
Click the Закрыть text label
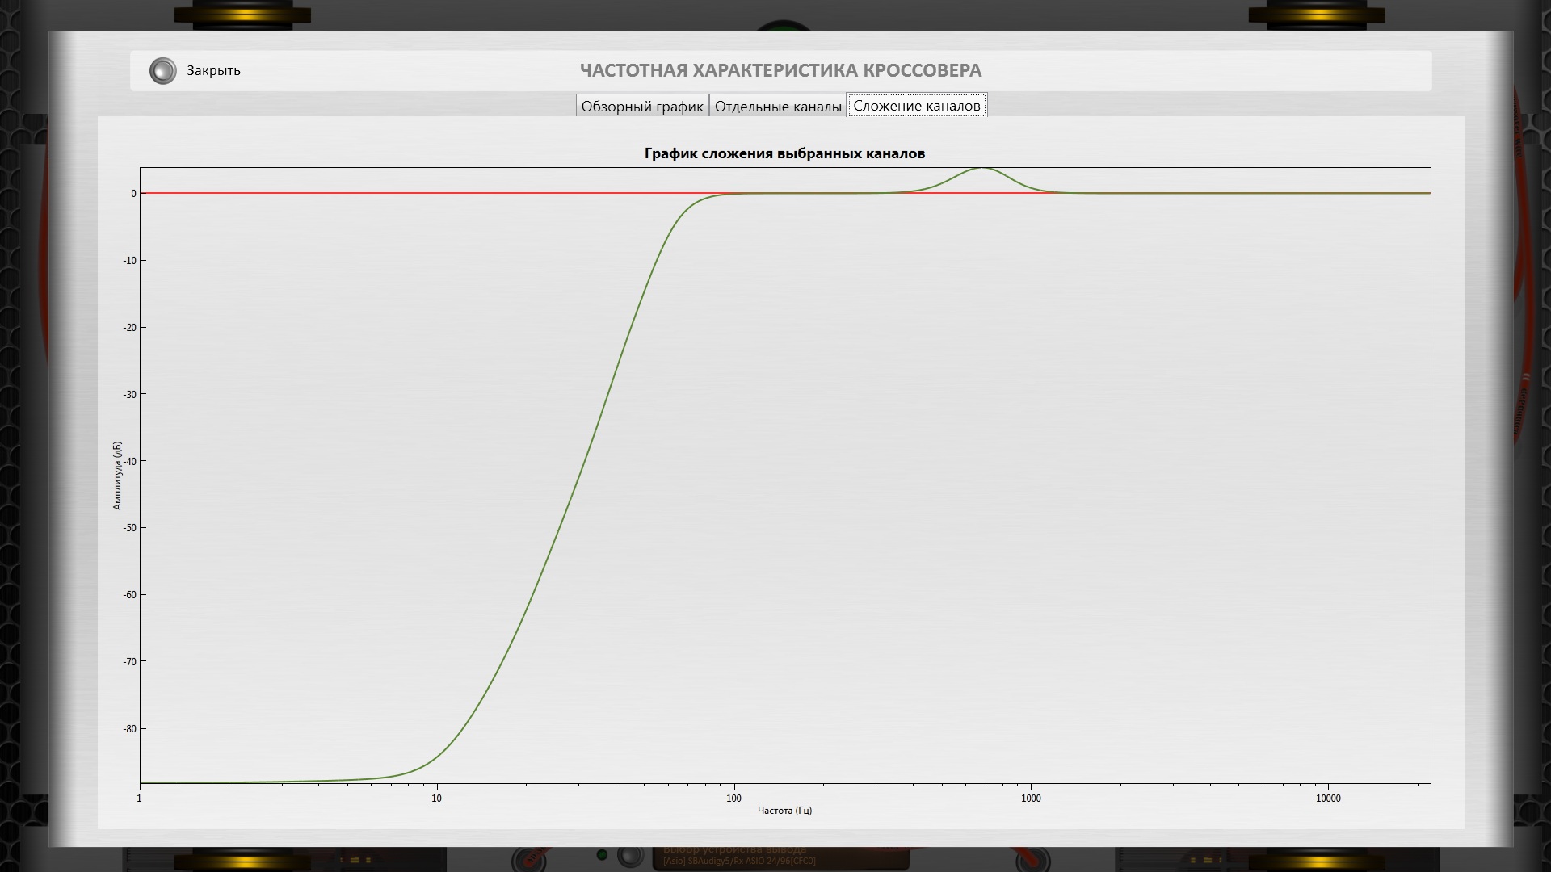pyautogui.click(x=213, y=71)
